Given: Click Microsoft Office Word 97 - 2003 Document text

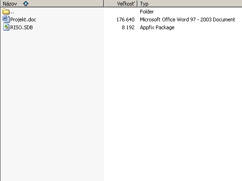Looking at the screenshot, I should (x=187, y=19).
